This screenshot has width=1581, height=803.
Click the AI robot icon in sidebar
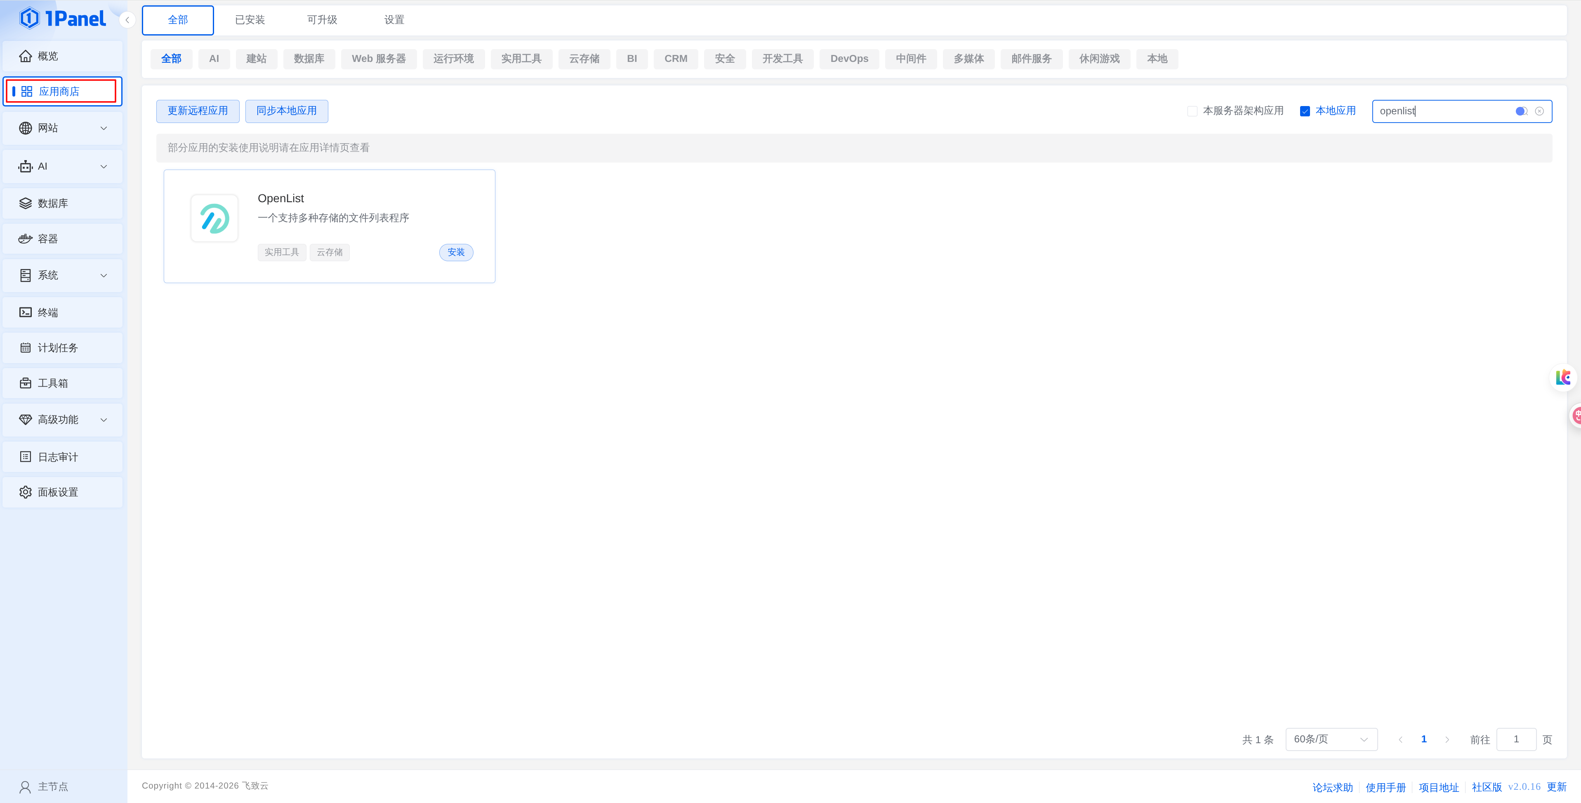pyautogui.click(x=25, y=166)
